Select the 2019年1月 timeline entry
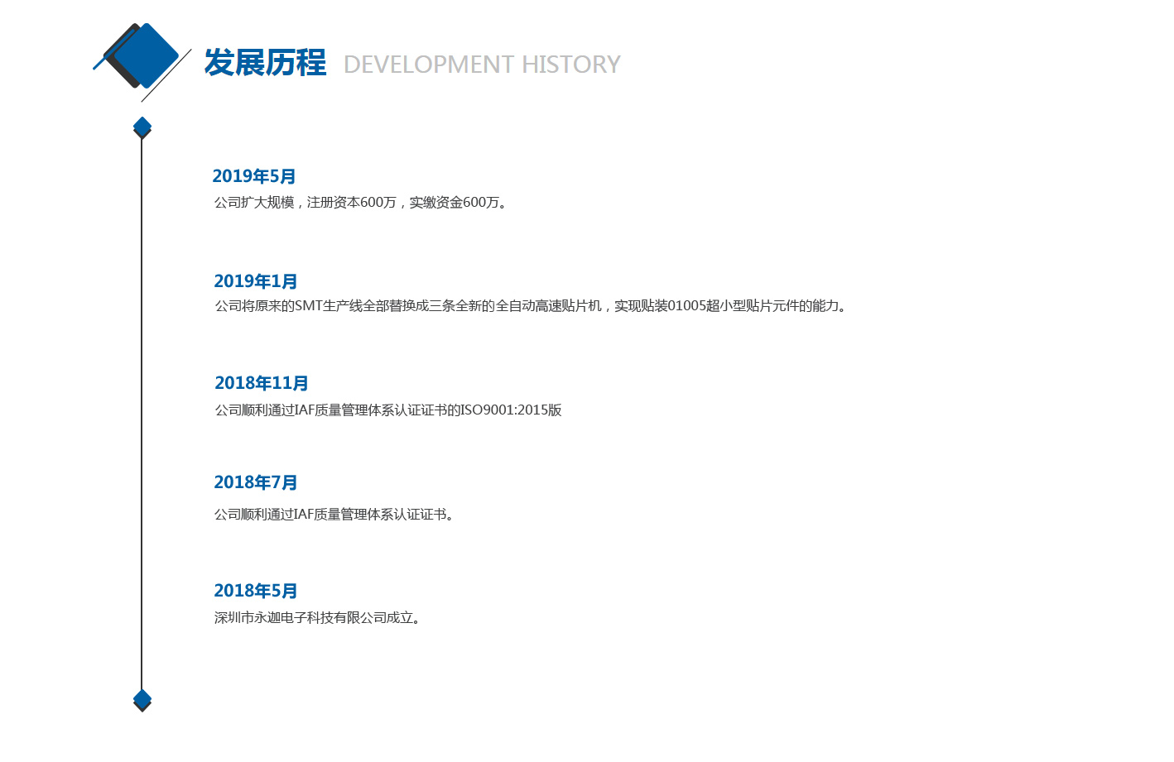 [x=255, y=281]
